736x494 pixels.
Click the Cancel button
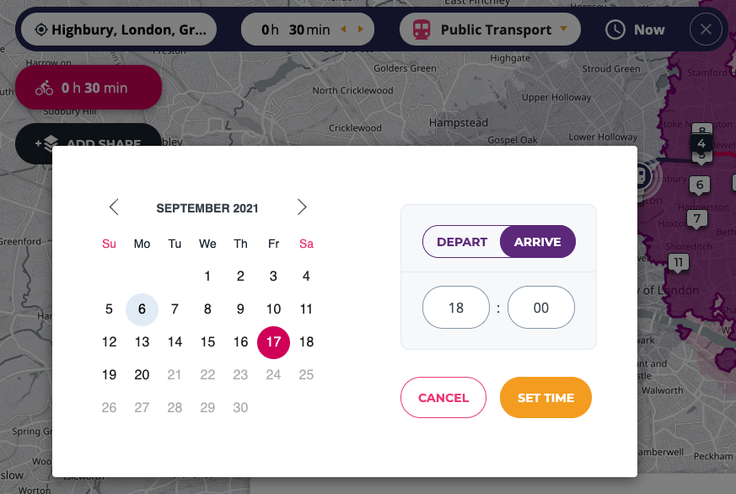pyautogui.click(x=443, y=398)
